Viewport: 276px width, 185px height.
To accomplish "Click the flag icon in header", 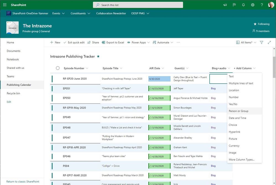I will click(x=234, y=5).
